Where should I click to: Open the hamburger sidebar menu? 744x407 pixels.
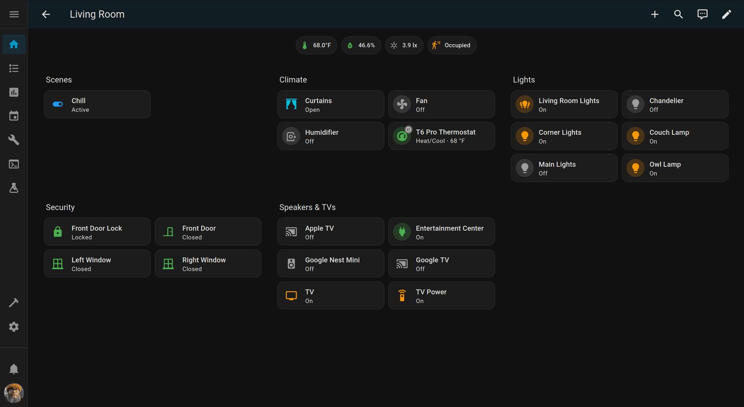(14, 14)
